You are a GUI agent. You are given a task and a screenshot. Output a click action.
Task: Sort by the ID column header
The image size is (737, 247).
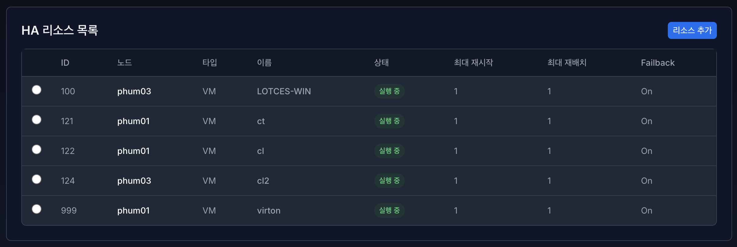(x=65, y=63)
